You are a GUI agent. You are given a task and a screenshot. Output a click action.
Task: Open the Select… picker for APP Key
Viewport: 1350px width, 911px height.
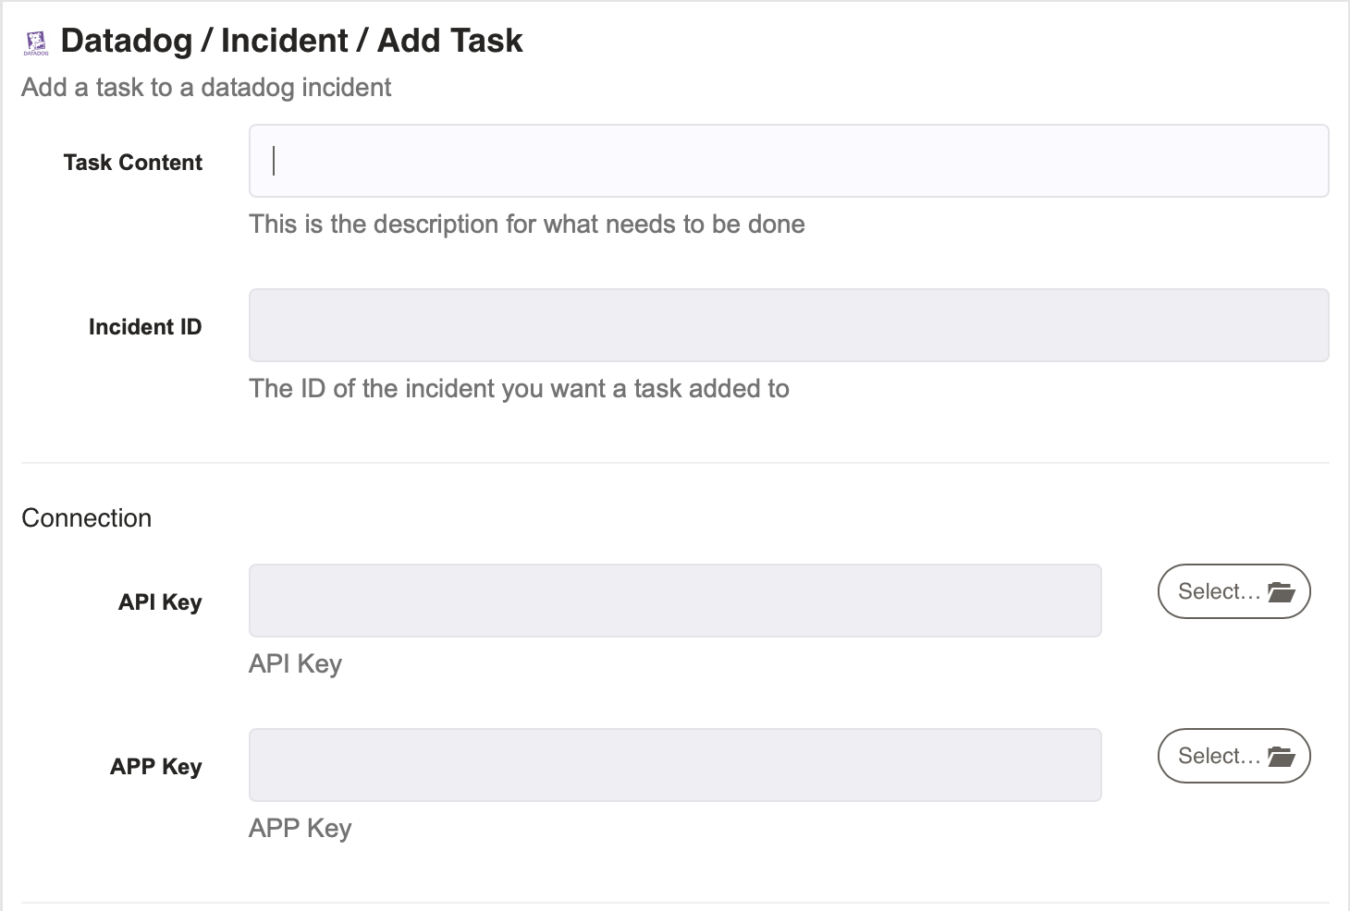(1233, 756)
